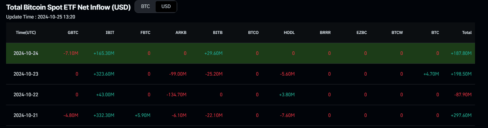
Task: Click the ARKB column header
Action: (181, 32)
